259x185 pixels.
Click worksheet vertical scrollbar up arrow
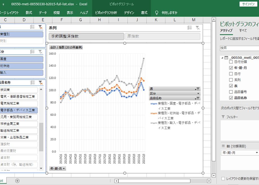click(214, 19)
